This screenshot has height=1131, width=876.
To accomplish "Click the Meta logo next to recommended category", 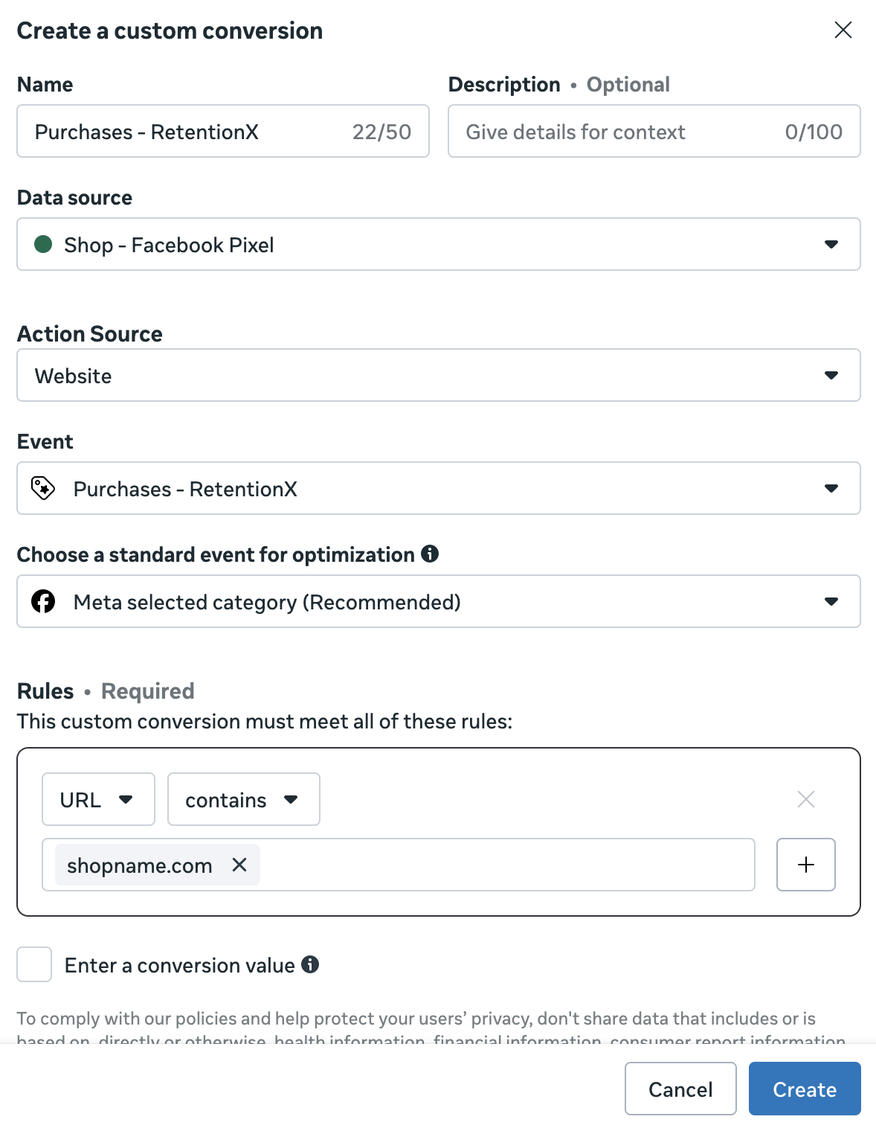I will (x=44, y=601).
